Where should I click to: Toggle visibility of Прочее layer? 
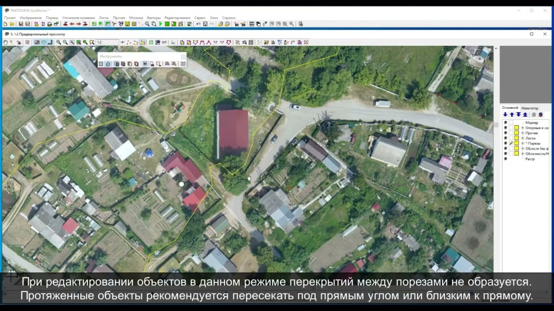click(x=506, y=133)
